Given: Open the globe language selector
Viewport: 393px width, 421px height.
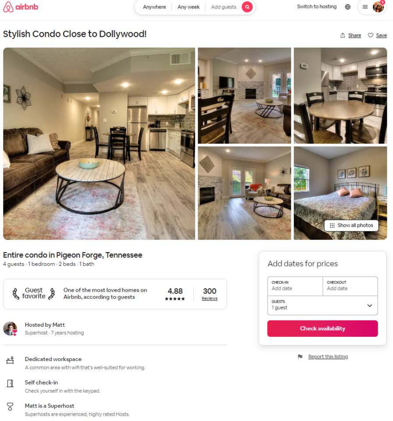Looking at the screenshot, I should pyautogui.click(x=348, y=7).
